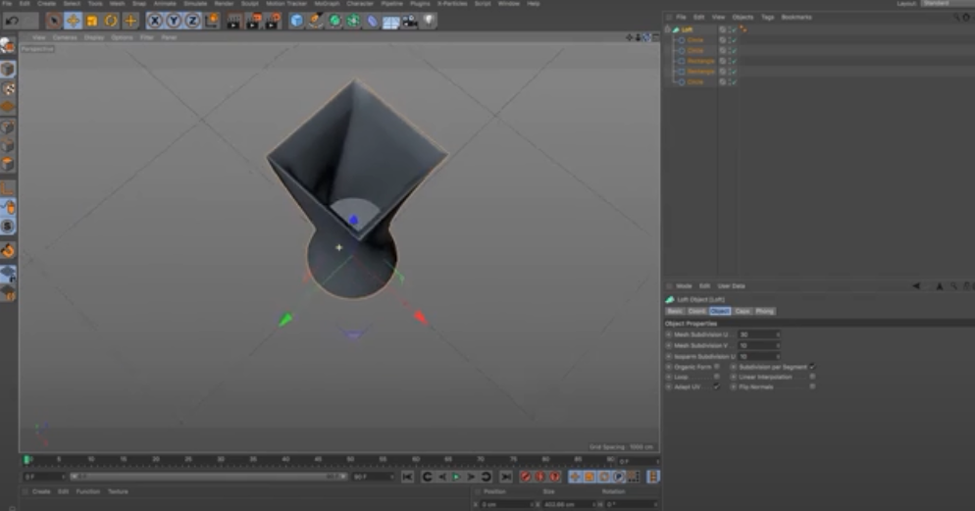Toggle the X axis lock
975x511 pixels.
click(x=155, y=22)
